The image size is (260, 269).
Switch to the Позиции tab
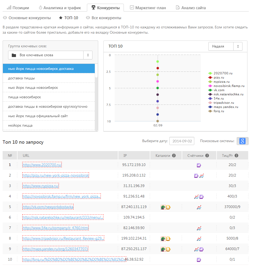click(x=18, y=8)
